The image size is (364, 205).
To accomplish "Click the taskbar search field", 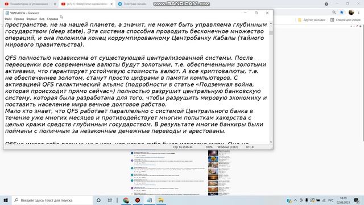I will pyautogui.click(x=52, y=200).
